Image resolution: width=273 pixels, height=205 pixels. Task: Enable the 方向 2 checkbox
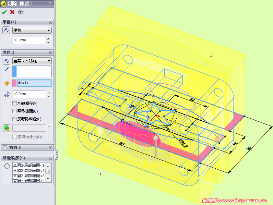tap(5, 148)
